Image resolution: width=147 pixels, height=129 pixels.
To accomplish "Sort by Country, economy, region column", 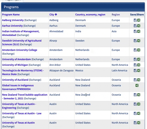I will 90,15.
